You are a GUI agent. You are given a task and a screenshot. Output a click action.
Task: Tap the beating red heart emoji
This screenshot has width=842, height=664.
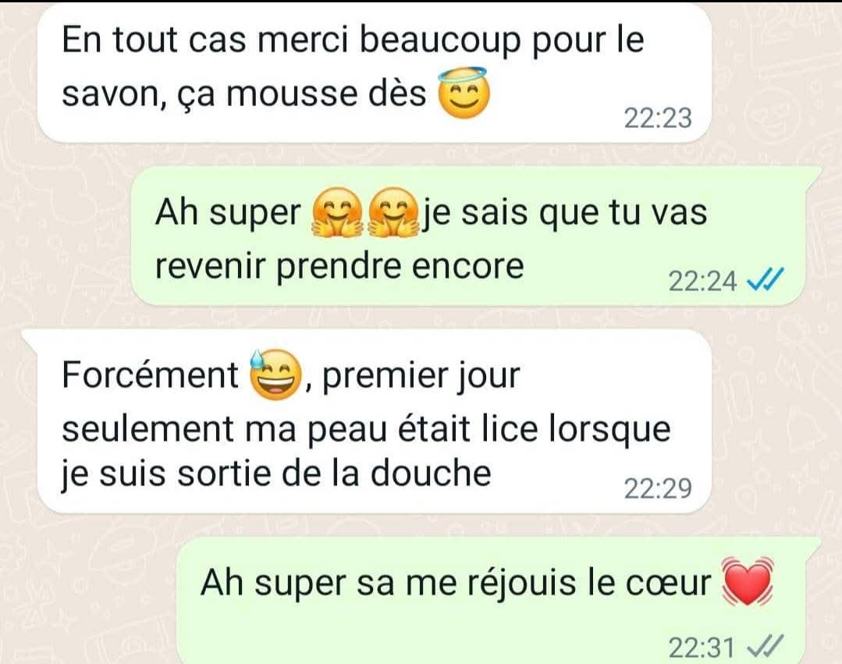(747, 582)
